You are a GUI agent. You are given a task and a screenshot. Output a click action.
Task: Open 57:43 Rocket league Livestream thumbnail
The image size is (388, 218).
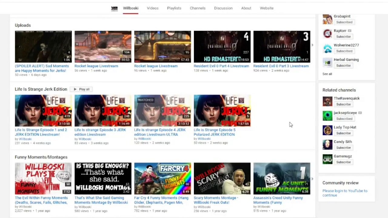[x=162, y=47]
